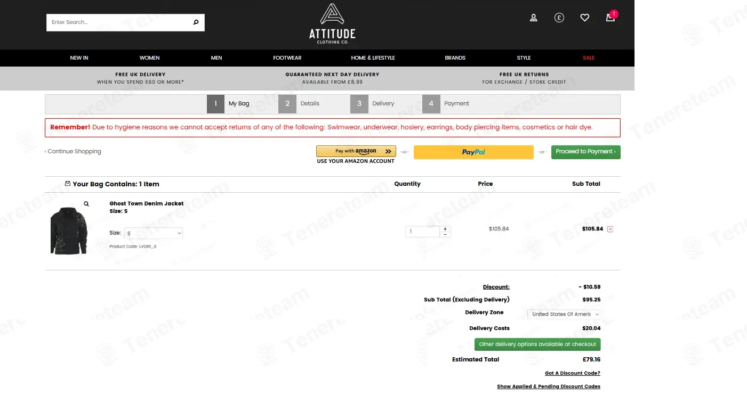Click Continue Shopping link

pos(73,152)
